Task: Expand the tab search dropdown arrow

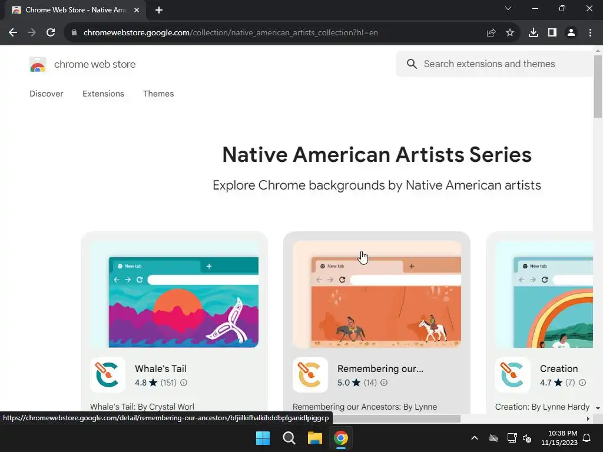Action: click(x=508, y=8)
